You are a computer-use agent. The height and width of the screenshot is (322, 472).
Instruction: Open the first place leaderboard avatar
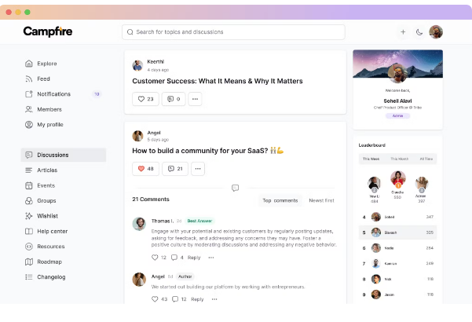click(x=398, y=179)
